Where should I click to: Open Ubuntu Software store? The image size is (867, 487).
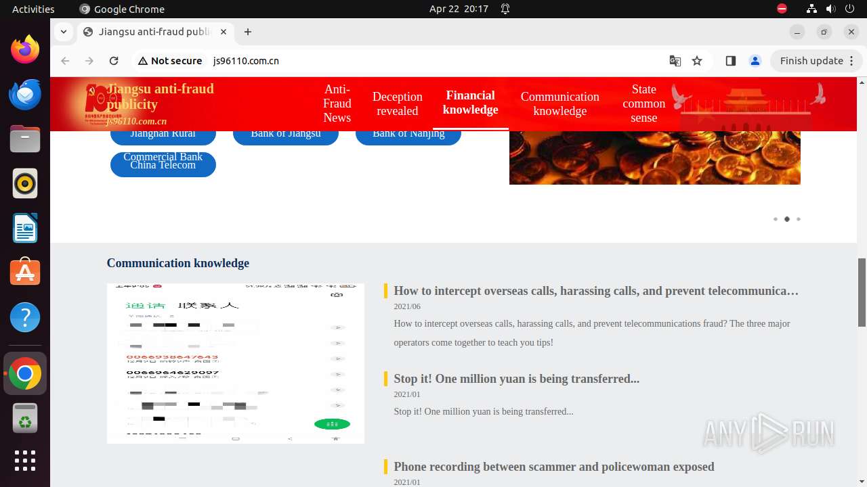point(25,273)
